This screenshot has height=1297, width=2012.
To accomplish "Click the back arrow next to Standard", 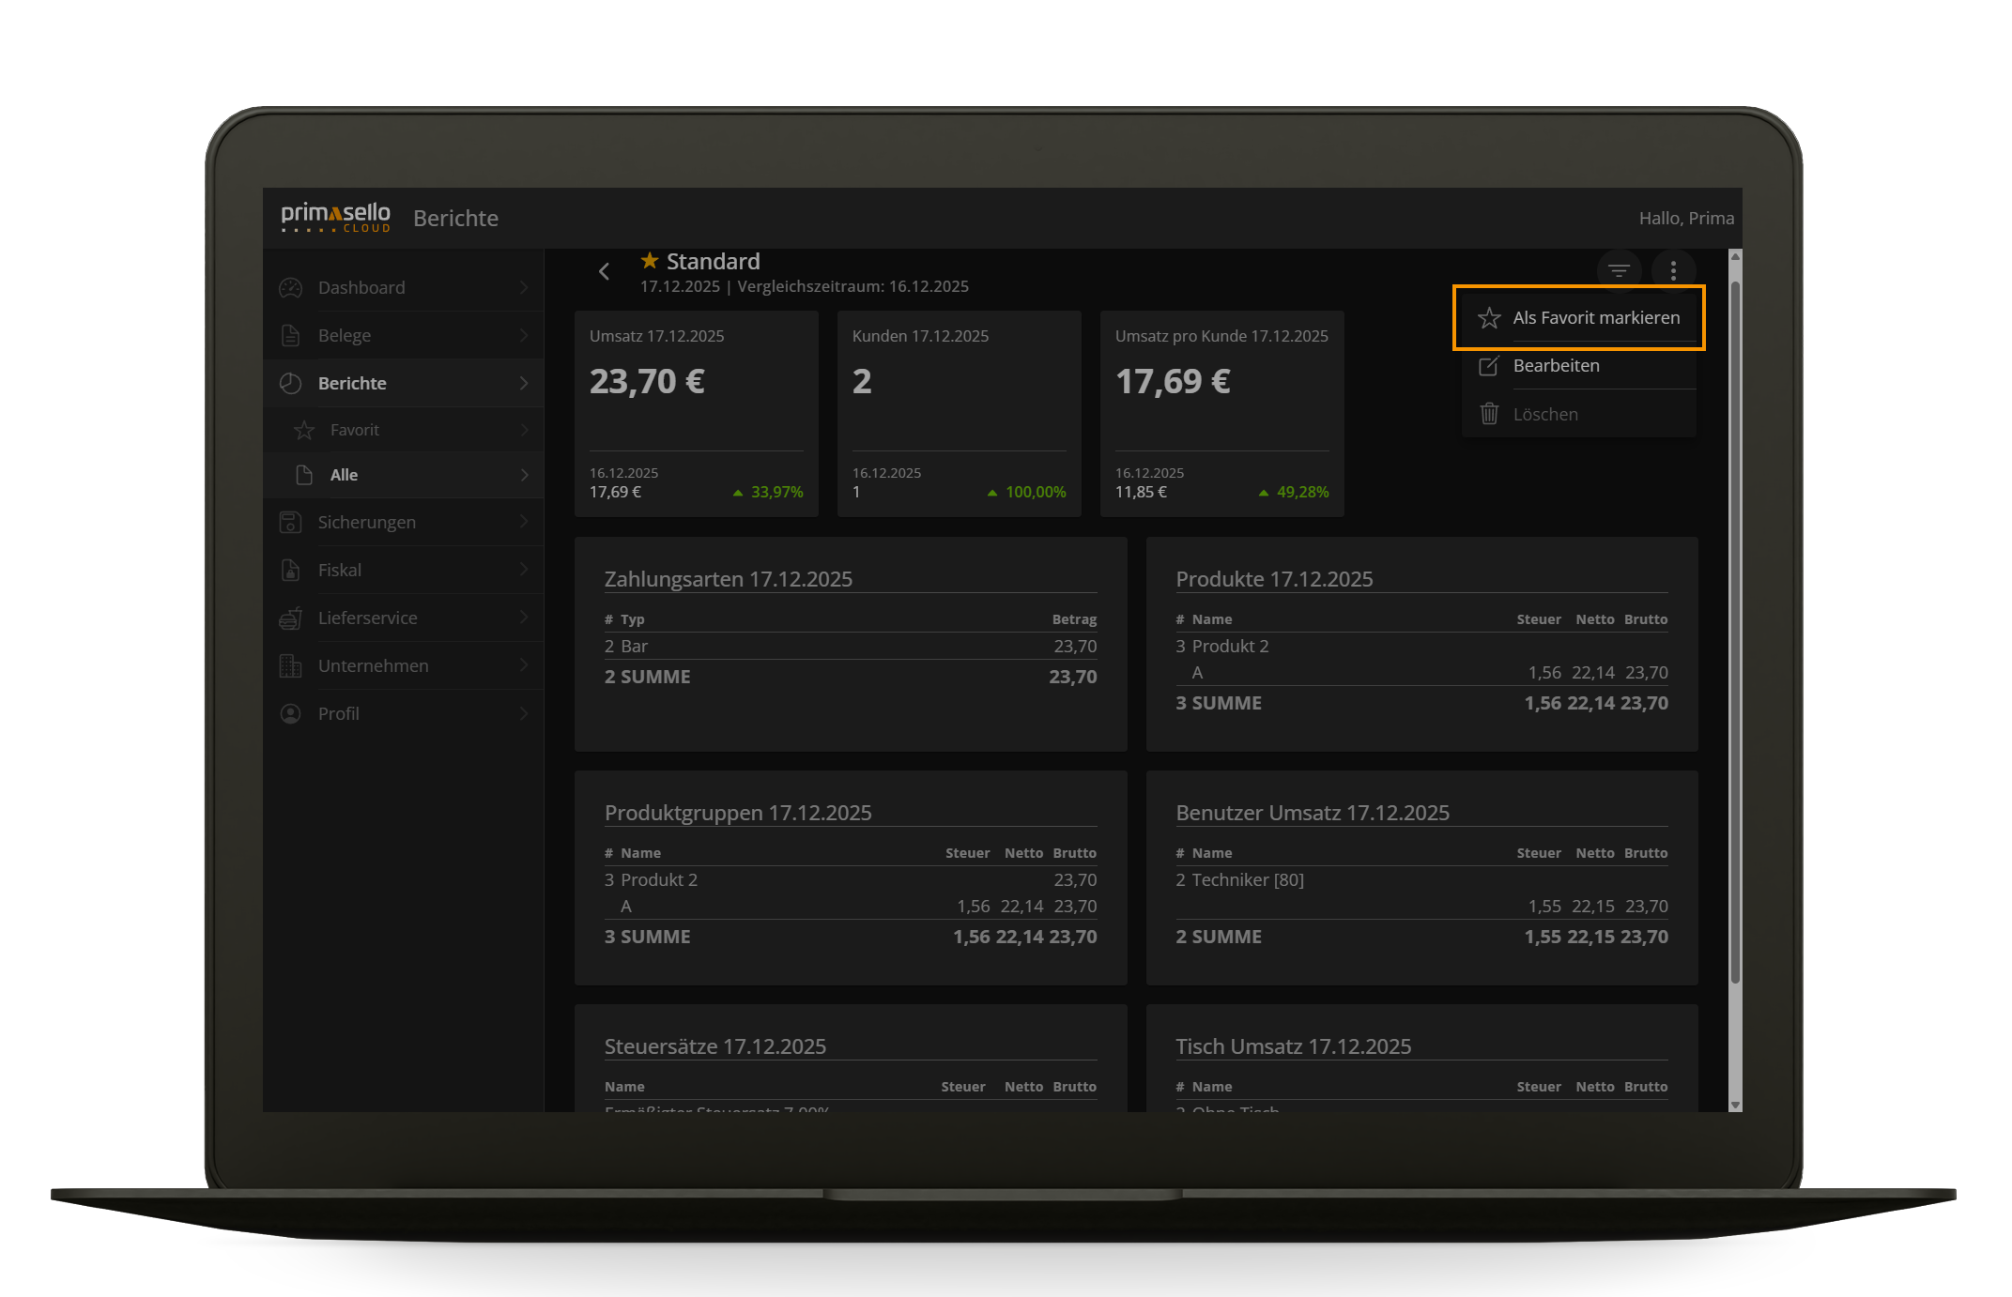I will tap(605, 272).
